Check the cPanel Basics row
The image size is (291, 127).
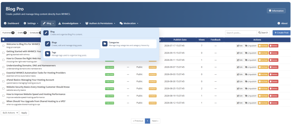pyautogui.click(x=3, y=81)
